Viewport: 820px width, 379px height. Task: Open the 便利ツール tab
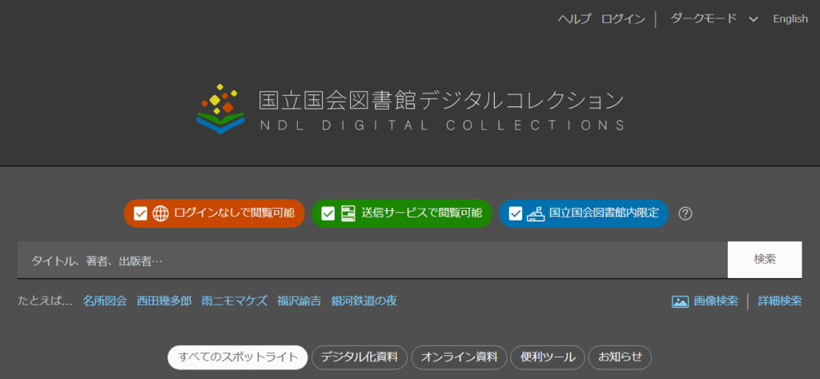[x=547, y=357]
